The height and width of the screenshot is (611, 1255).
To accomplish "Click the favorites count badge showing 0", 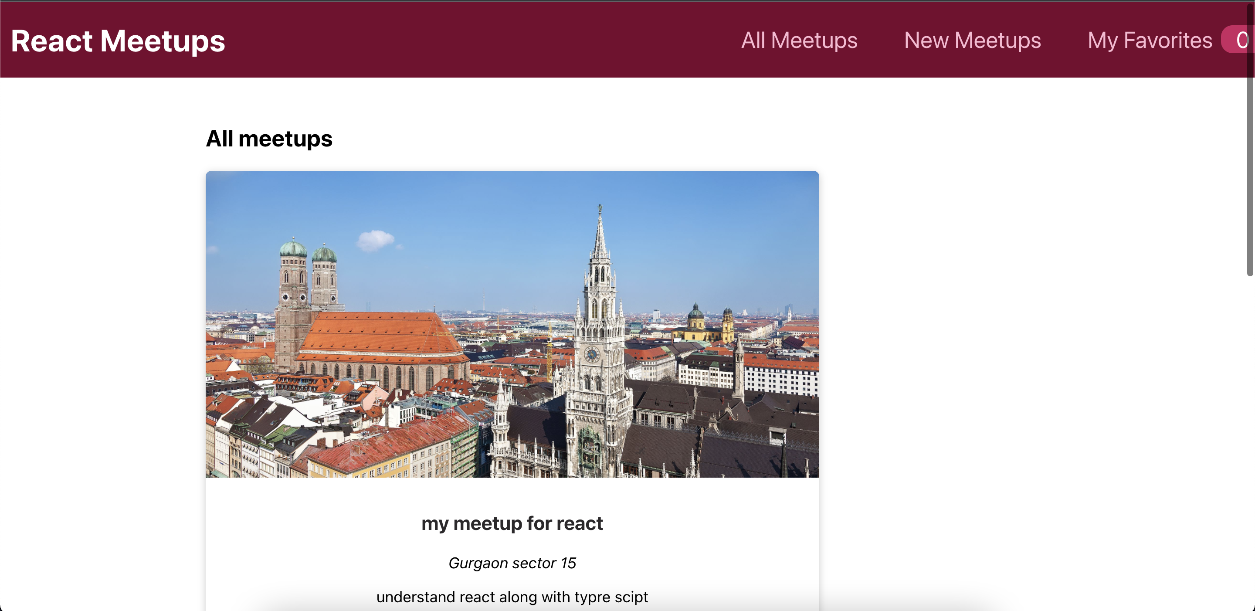I will pyautogui.click(x=1239, y=40).
